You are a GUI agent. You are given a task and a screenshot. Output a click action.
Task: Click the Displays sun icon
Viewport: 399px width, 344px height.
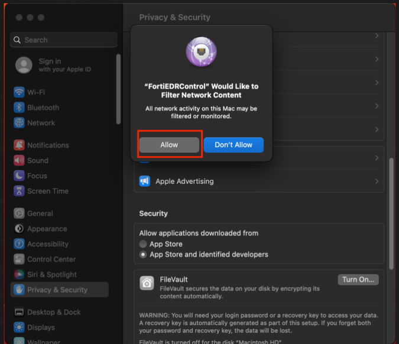click(19, 327)
